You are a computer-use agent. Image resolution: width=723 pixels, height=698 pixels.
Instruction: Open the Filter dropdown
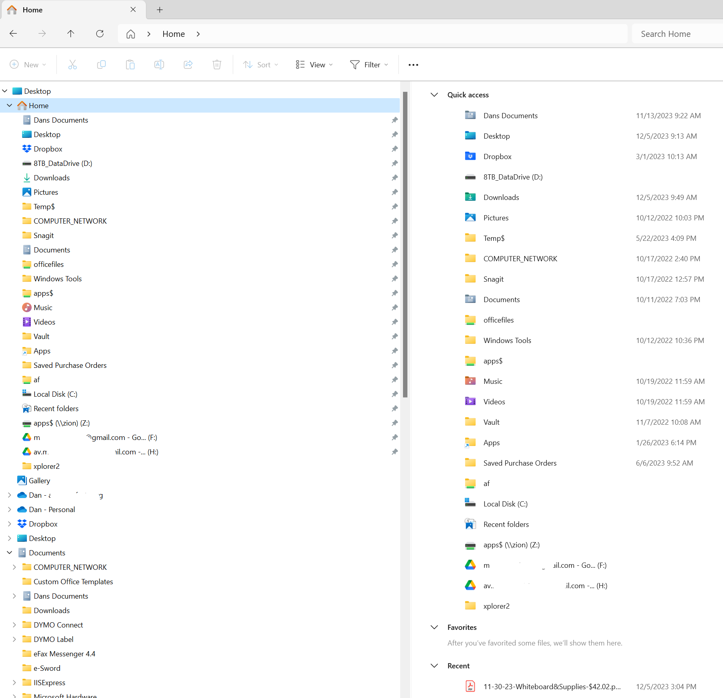tap(369, 65)
